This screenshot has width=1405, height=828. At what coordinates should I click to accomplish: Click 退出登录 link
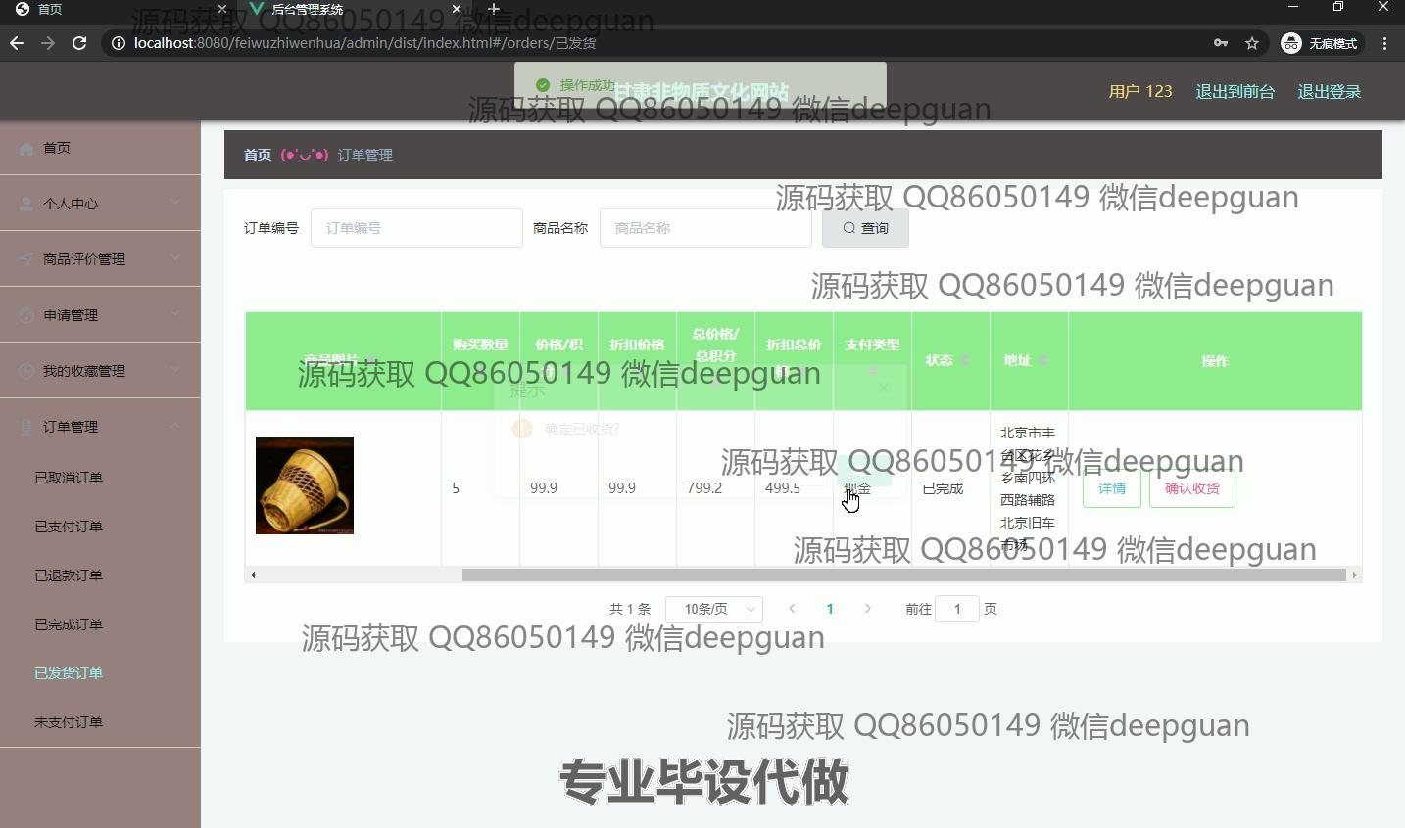[x=1330, y=91]
